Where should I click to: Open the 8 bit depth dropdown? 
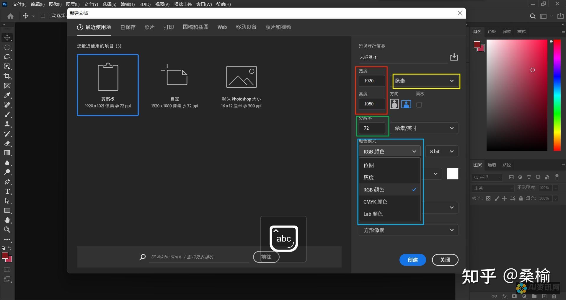442,151
